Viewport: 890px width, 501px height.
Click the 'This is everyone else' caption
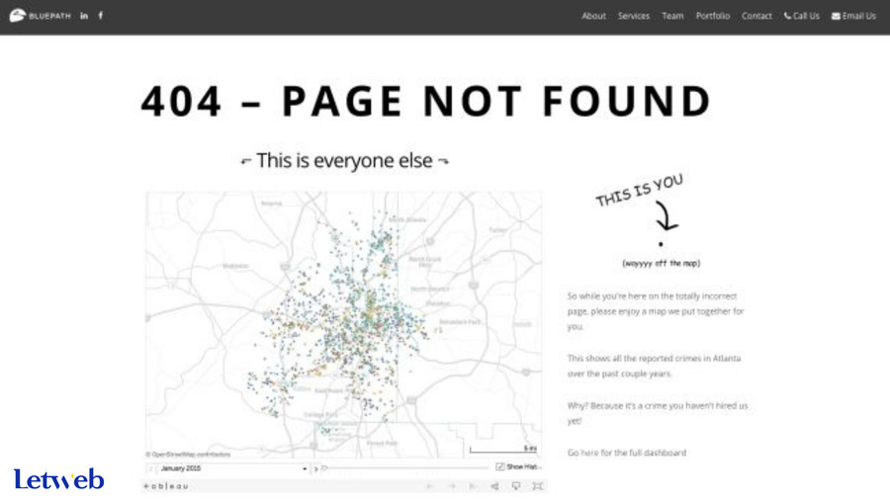pos(344,160)
